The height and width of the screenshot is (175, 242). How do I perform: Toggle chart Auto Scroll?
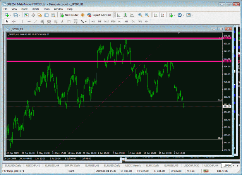[x=156, y=15]
